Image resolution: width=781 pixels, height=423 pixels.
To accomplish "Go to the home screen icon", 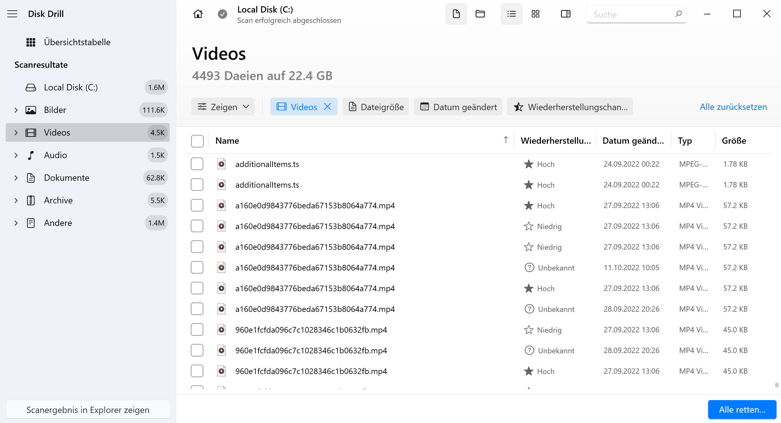I will [x=198, y=14].
